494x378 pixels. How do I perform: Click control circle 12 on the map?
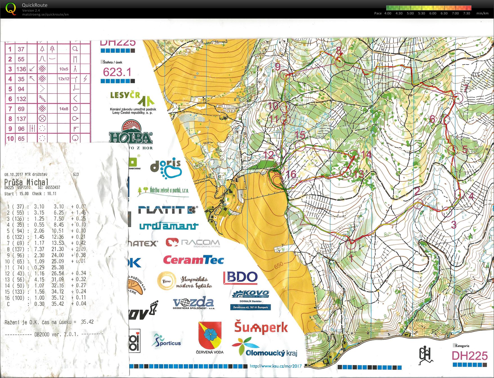pyautogui.click(x=281, y=153)
